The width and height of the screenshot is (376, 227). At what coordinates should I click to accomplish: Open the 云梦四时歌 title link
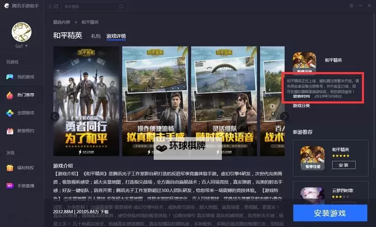click(x=343, y=191)
